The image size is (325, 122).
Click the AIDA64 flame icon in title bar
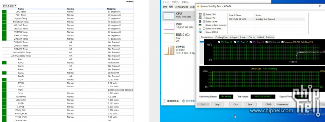[199, 6]
